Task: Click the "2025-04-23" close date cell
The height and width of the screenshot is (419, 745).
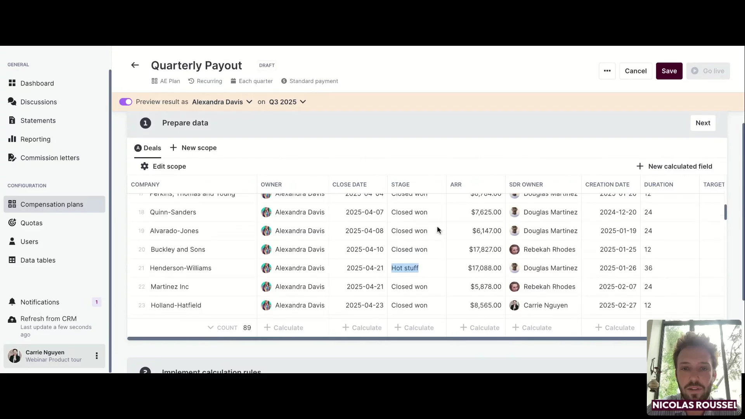Action: click(x=364, y=305)
